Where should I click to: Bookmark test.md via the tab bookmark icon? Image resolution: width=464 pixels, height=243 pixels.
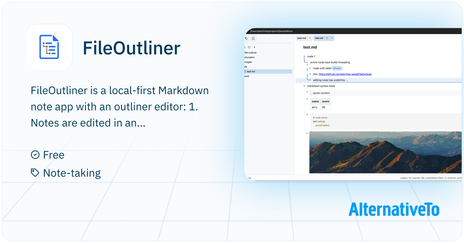coord(327,38)
